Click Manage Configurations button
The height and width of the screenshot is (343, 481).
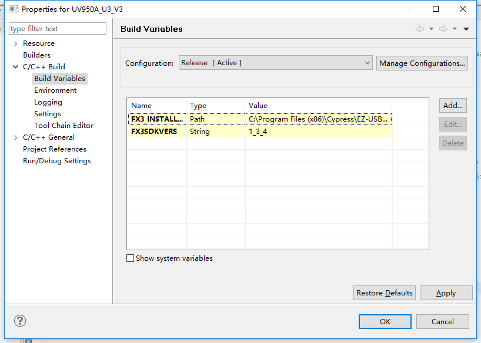pos(422,63)
